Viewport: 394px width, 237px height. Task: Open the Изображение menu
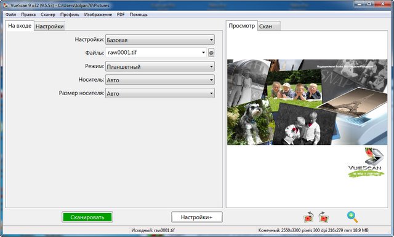pyautogui.click(x=98, y=15)
